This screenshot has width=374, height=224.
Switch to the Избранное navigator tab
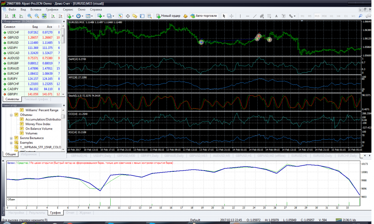point(29,154)
